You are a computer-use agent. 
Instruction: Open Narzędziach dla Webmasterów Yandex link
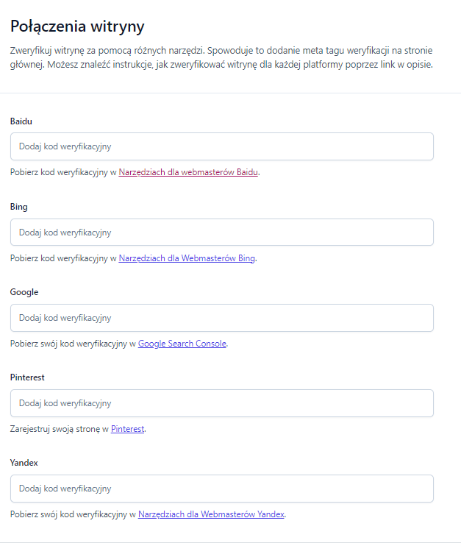[211, 514]
